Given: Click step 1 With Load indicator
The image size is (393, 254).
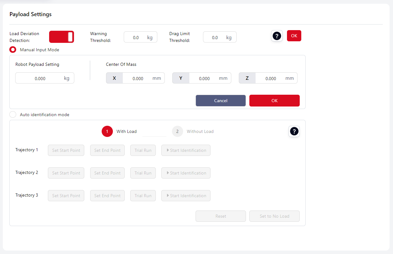Looking at the screenshot, I should point(107,131).
